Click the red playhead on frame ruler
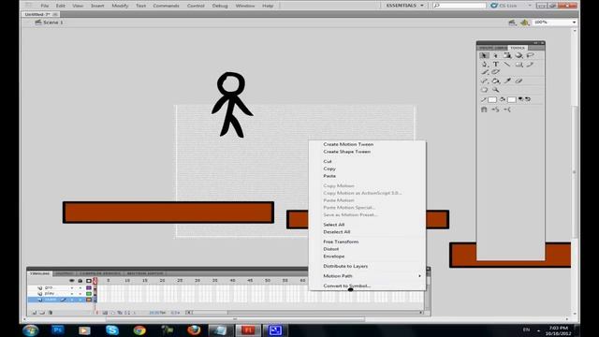Viewport: 599px width, 337px height. click(95, 281)
